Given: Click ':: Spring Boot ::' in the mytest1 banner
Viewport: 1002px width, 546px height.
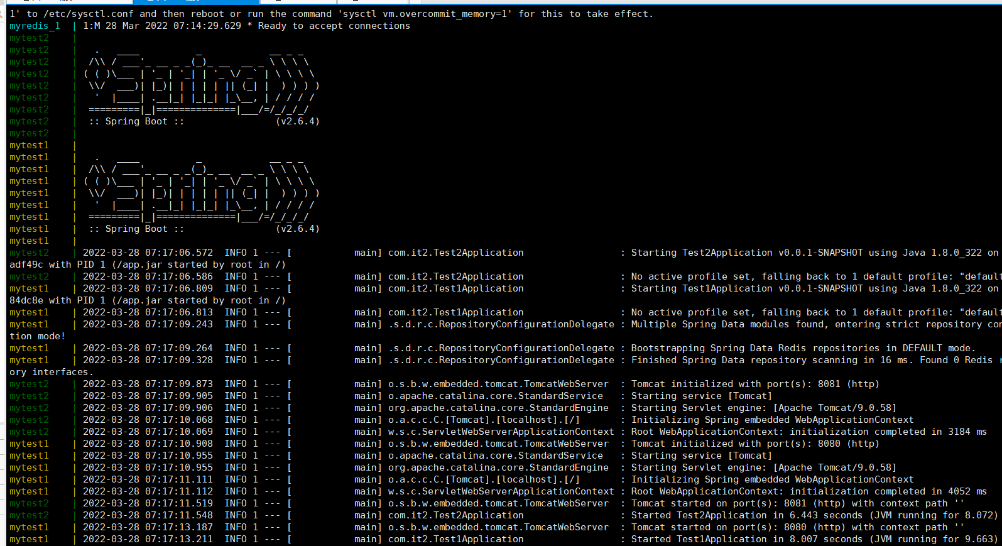Looking at the screenshot, I should [136, 229].
